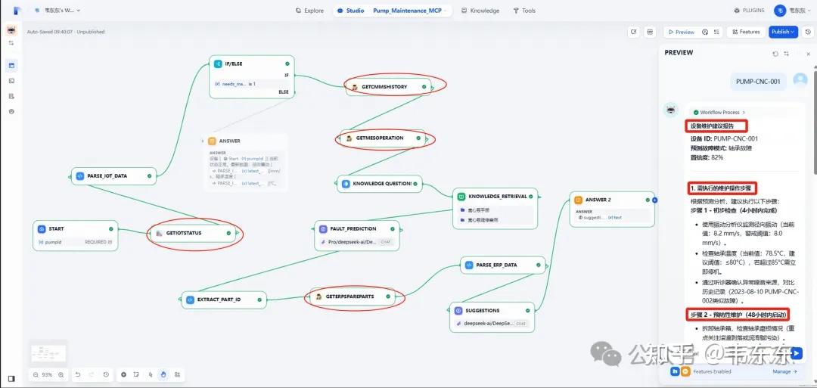
Task: Restart the conversation in the Preview panel
Action: [x=775, y=54]
